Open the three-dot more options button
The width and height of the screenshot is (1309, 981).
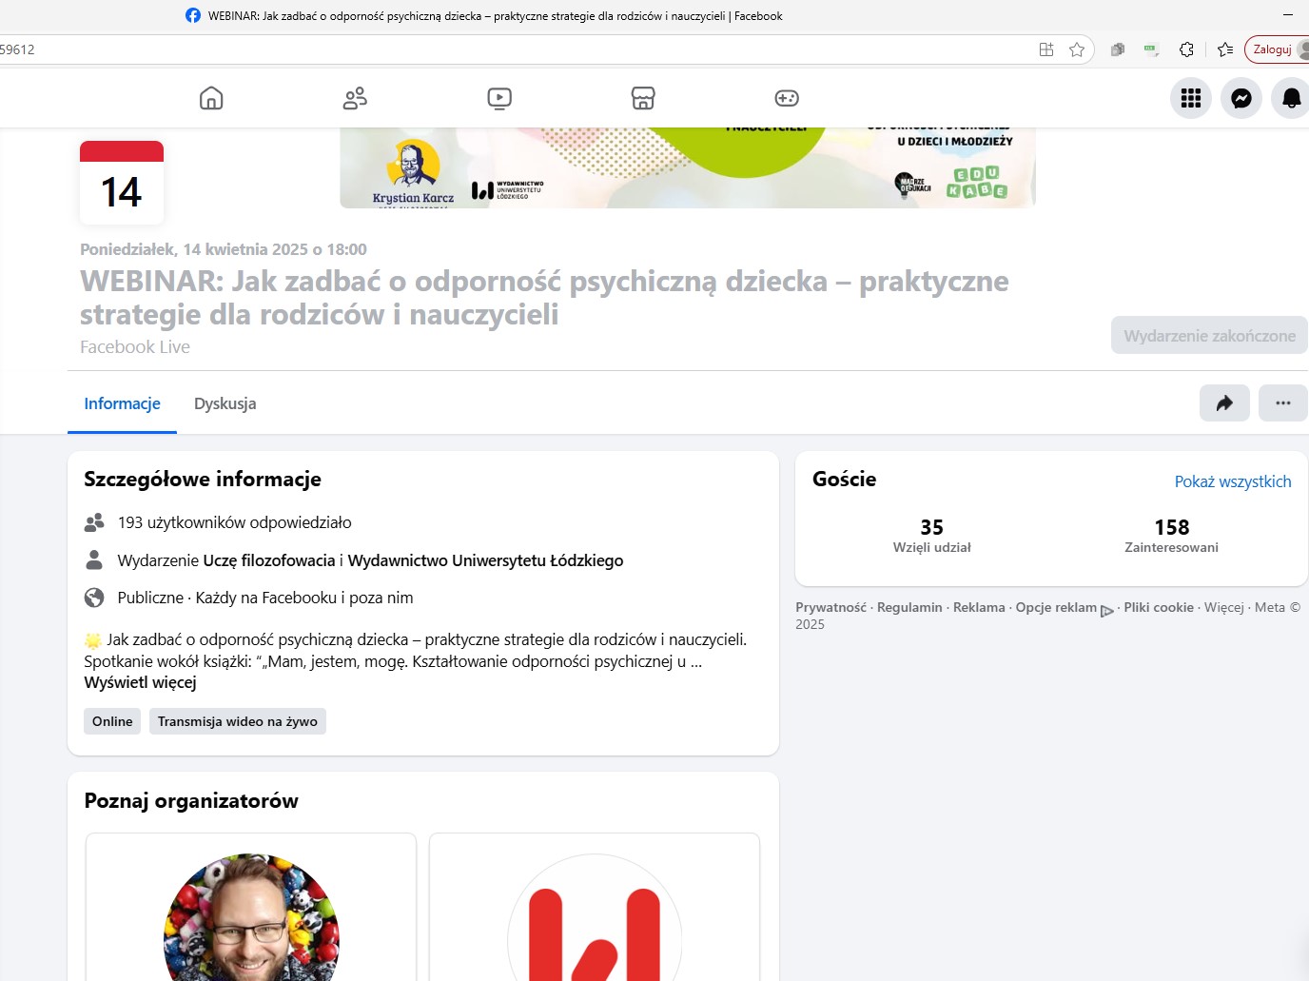pos(1282,402)
